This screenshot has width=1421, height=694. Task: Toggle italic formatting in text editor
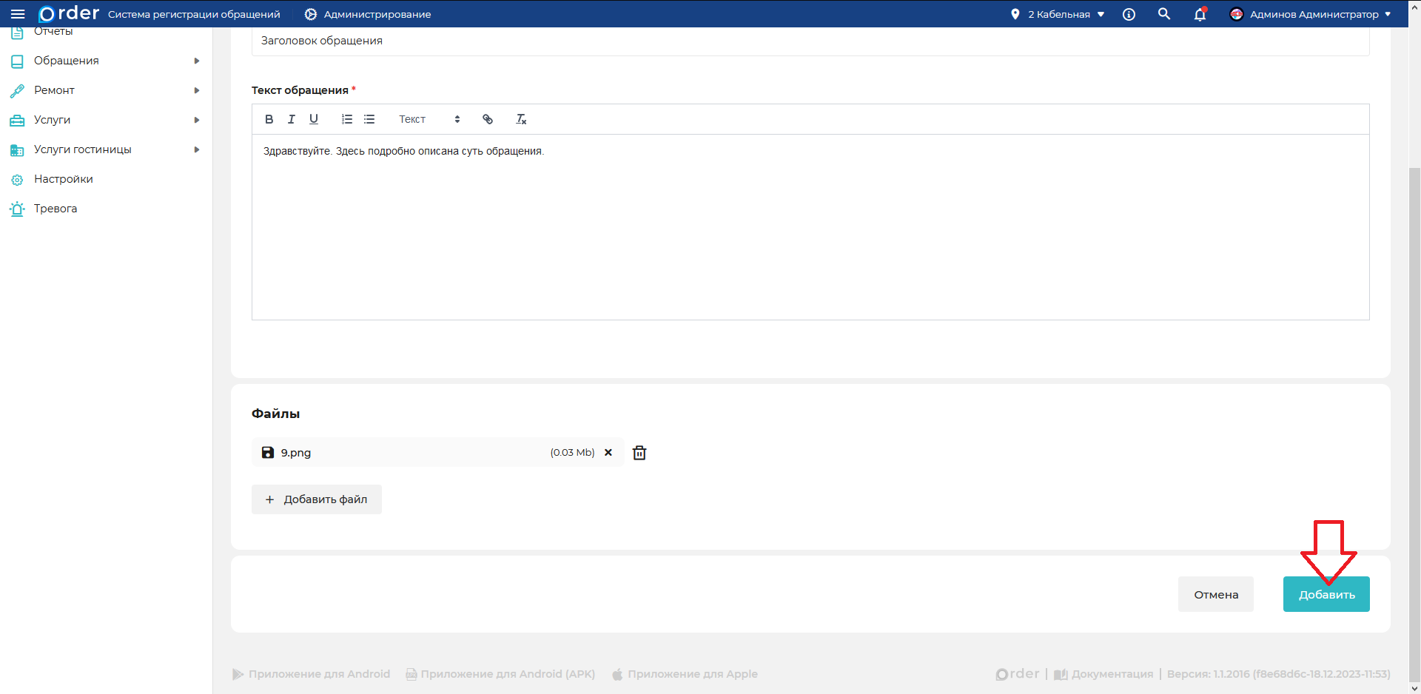pyautogui.click(x=292, y=119)
